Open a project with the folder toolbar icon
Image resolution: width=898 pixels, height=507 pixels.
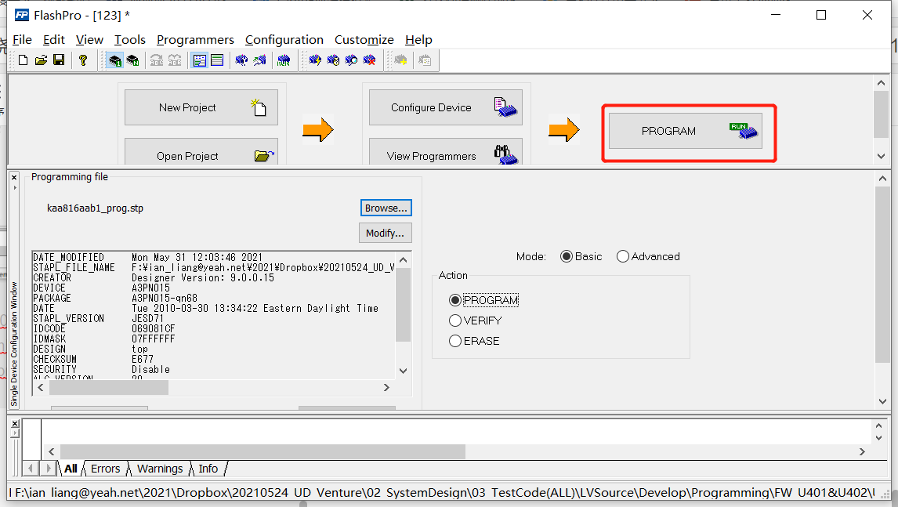(41, 60)
